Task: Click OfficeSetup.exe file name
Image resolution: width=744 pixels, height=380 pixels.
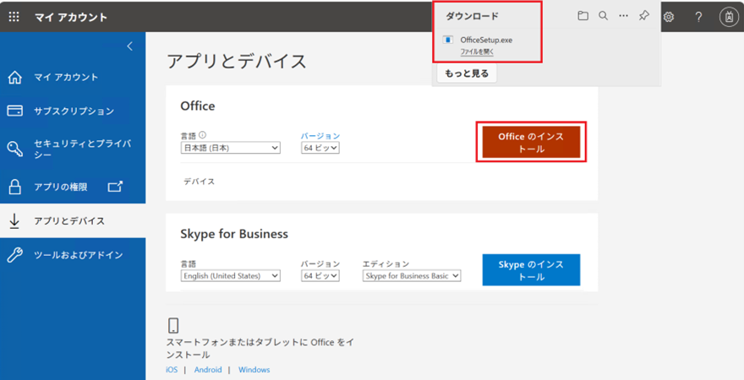Action: click(486, 40)
